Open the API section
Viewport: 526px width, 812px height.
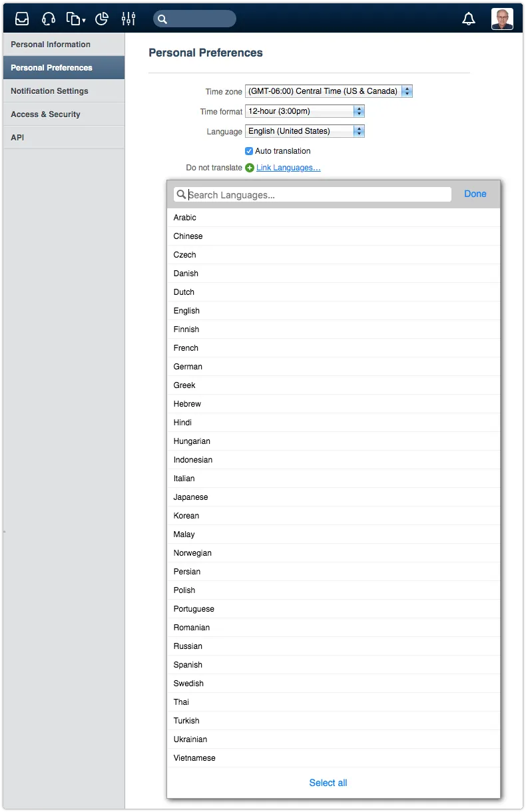click(x=64, y=138)
